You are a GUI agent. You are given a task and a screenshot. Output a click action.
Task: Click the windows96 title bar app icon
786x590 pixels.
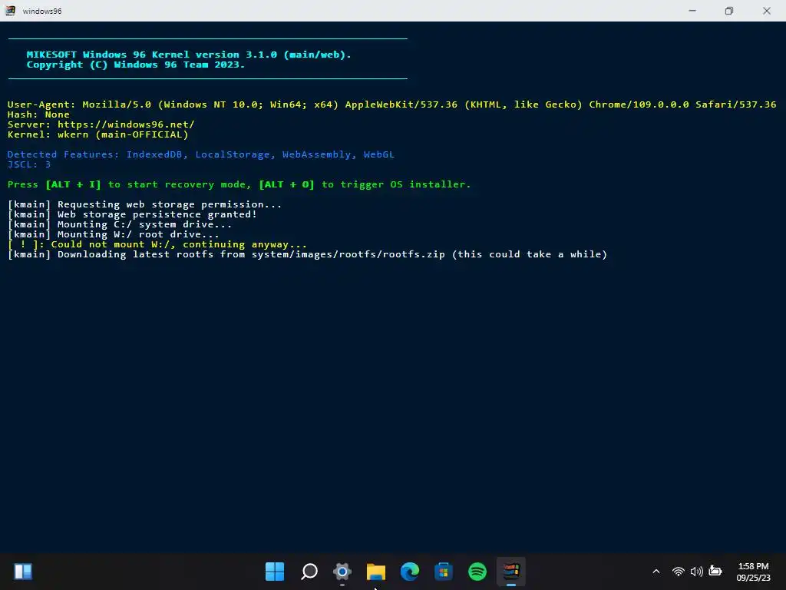pos(10,11)
